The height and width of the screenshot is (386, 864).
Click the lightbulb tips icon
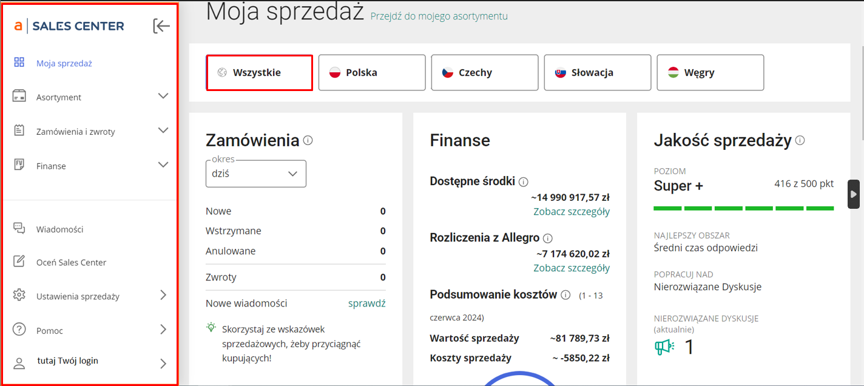[x=211, y=328]
